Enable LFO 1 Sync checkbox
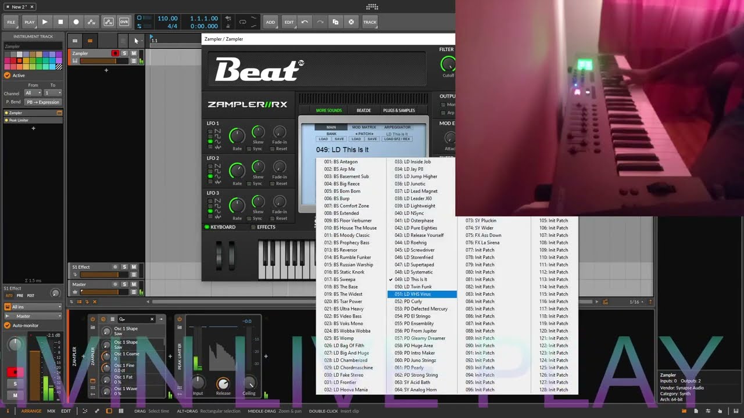The height and width of the screenshot is (418, 744). [x=249, y=149]
